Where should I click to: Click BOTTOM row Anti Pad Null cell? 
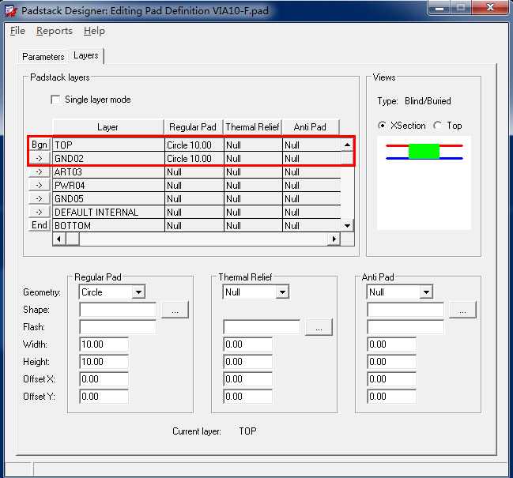311,226
